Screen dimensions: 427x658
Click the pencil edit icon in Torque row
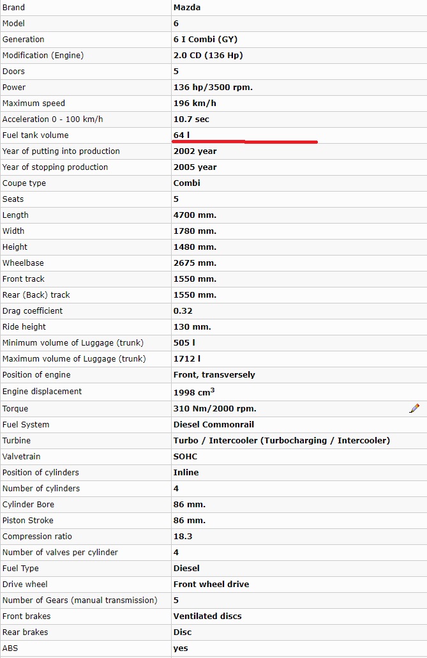click(414, 408)
